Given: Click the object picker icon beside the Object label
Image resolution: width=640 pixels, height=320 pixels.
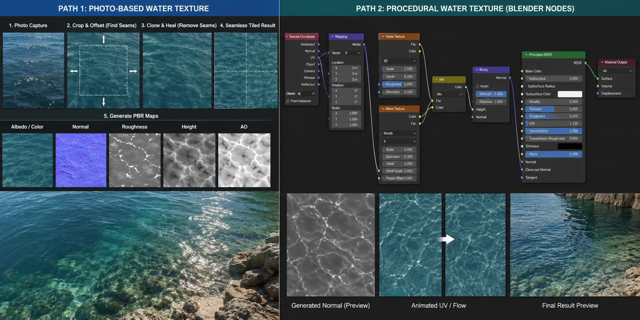Looking at the screenshot, I should tap(299, 94).
